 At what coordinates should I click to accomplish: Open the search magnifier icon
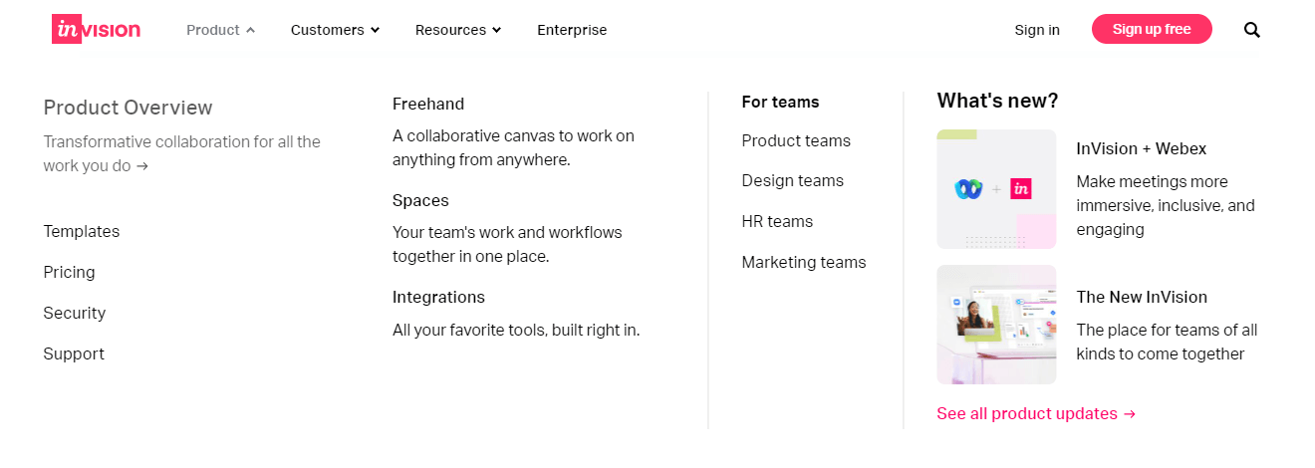tap(1252, 30)
